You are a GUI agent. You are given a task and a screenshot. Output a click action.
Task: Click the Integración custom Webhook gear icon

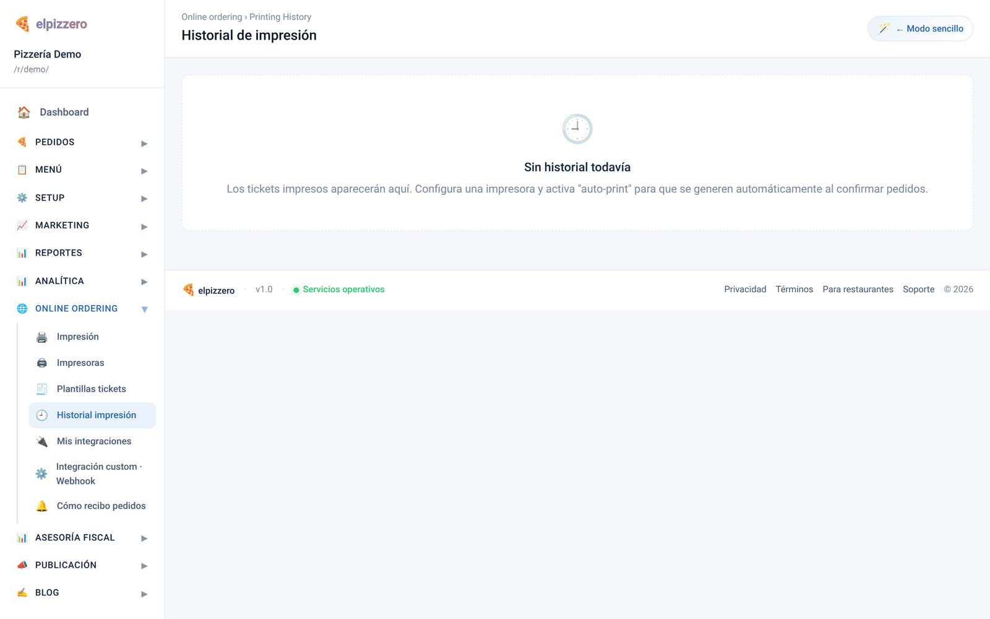coord(41,474)
